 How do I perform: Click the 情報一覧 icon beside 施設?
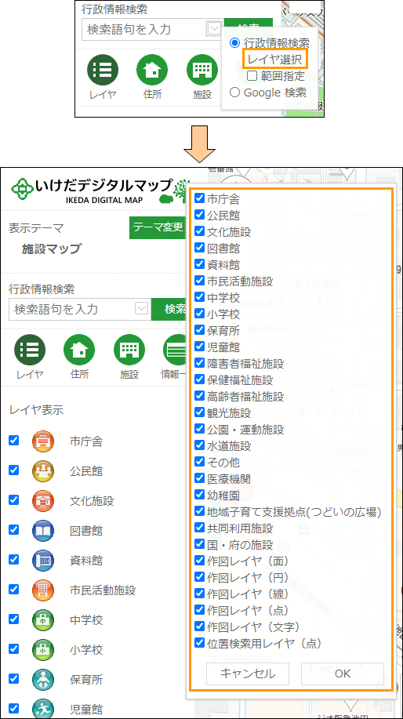point(176,350)
